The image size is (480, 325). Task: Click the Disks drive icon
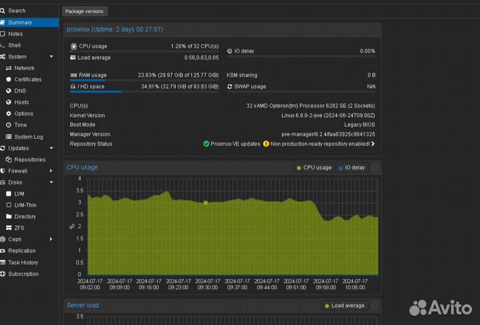[x=3, y=182]
